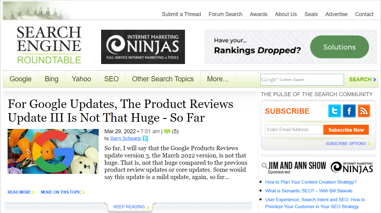This screenshot has width=381, height=213.
Task: Click the Google Custom Search field
Action: click(x=302, y=80)
